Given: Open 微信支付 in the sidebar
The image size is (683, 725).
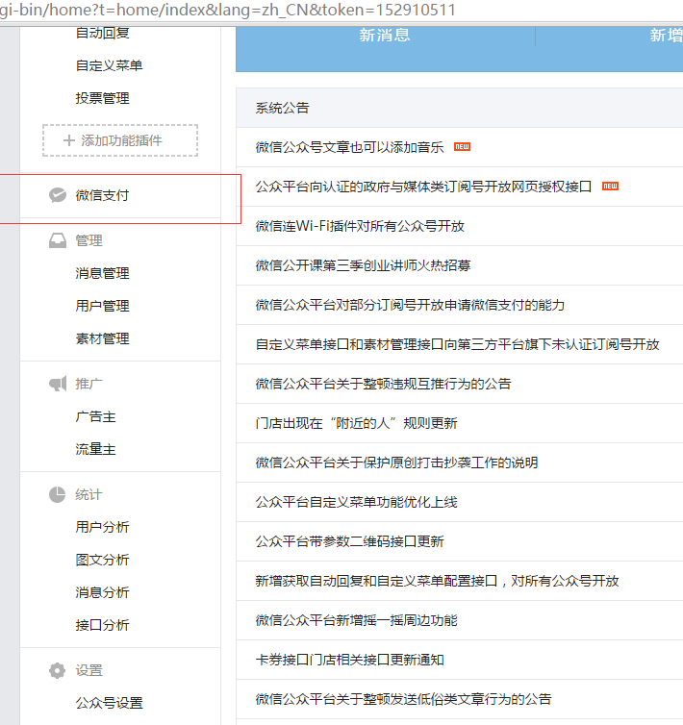Looking at the screenshot, I should point(102,195).
